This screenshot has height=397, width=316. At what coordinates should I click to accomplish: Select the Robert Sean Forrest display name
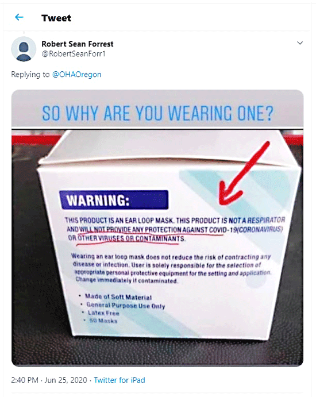[x=78, y=44]
